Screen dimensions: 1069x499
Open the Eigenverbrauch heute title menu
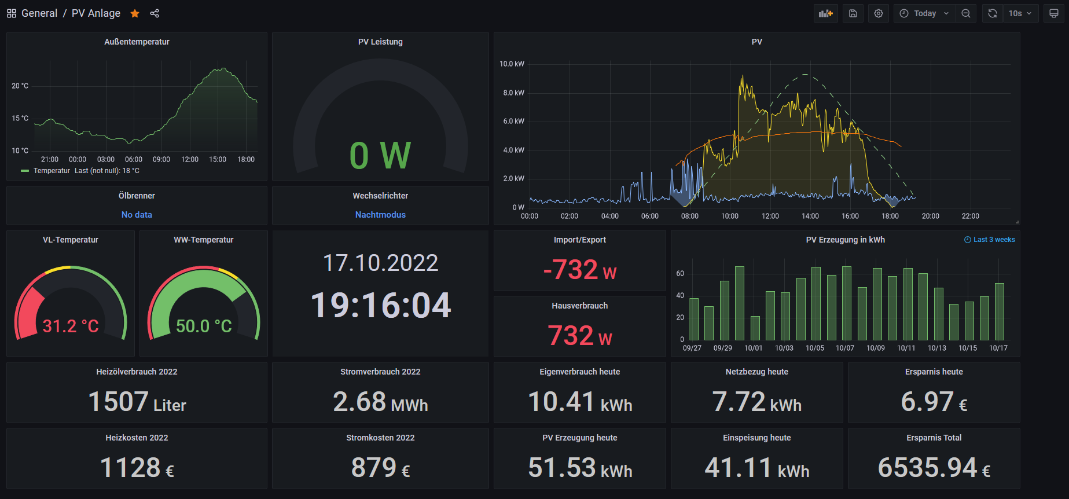coord(580,372)
